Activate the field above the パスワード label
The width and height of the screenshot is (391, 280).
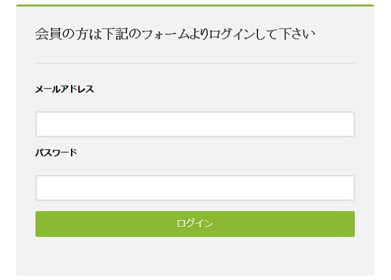coord(195,124)
